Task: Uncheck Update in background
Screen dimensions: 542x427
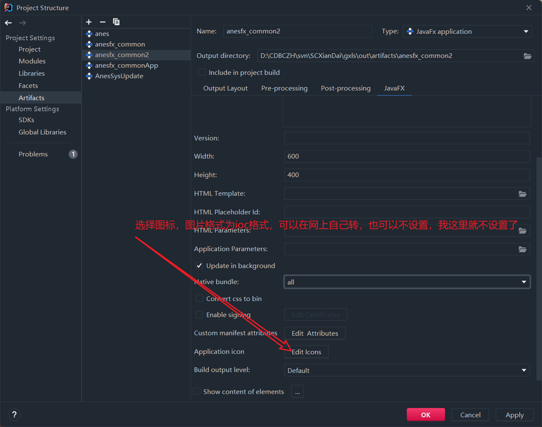Action: [x=199, y=266]
